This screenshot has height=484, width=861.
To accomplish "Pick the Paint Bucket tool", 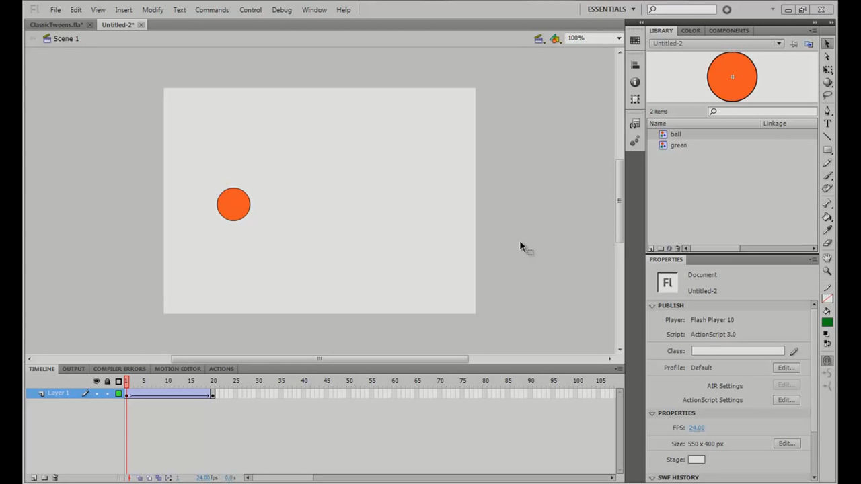I will tap(827, 217).
